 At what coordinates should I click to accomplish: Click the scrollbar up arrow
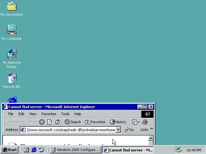[x=151, y=138]
